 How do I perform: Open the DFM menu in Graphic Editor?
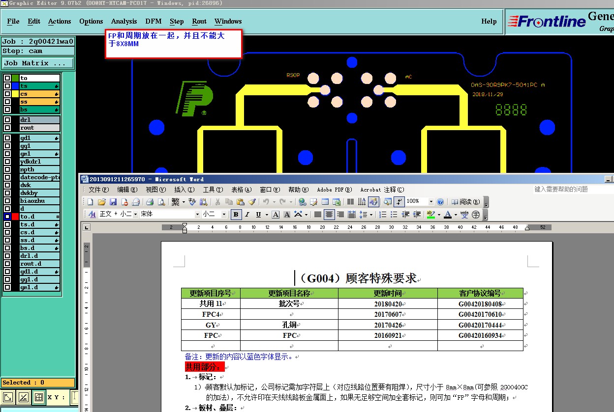click(153, 21)
